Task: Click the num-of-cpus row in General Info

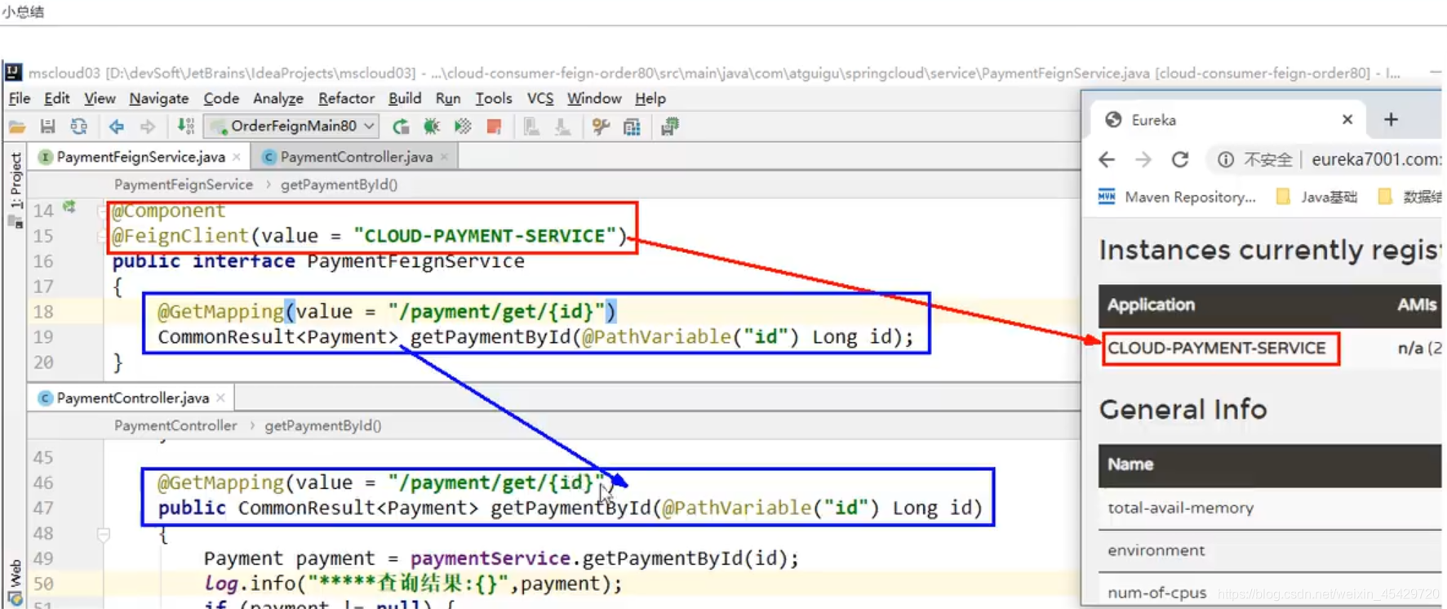Action: (1270, 592)
